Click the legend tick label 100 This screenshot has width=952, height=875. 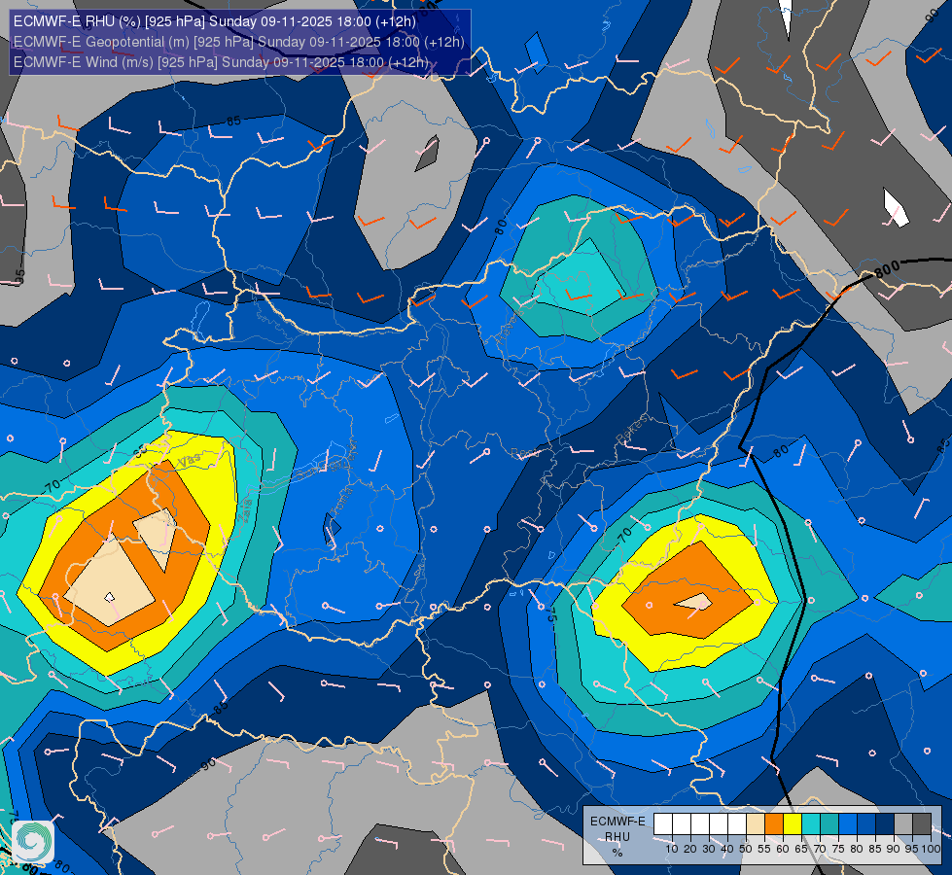tap(931, 849)
